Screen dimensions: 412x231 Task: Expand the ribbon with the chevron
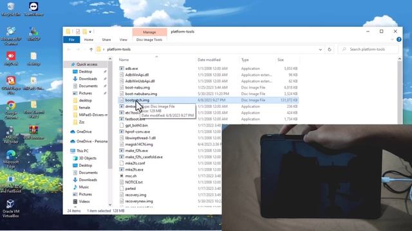pos(392,40)
